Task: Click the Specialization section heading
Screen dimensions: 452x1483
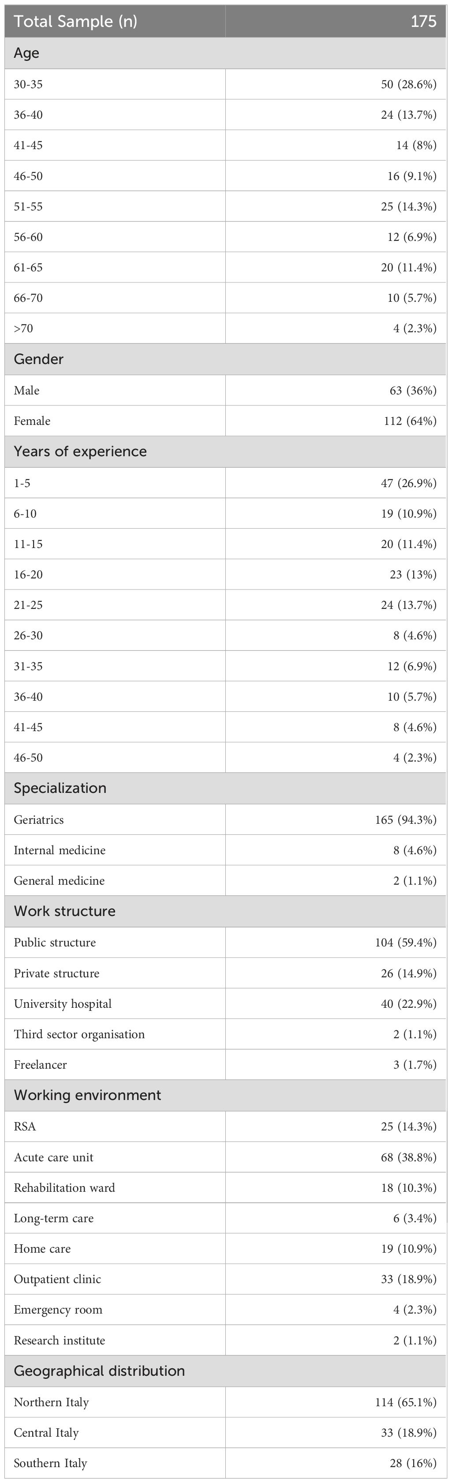Action: coord(60,788)
